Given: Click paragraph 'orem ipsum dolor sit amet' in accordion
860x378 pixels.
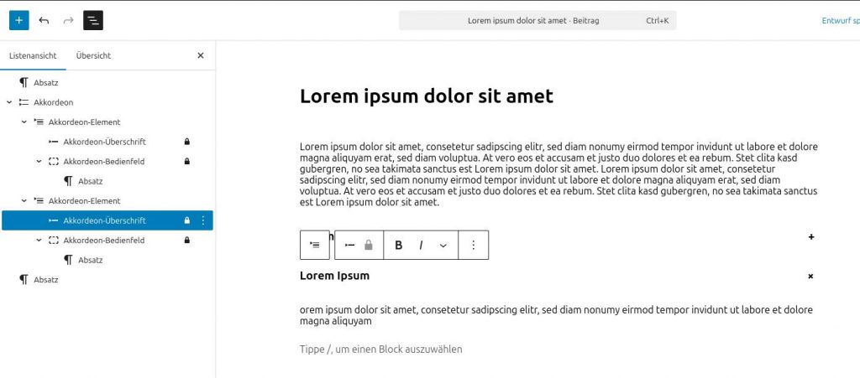Looking at the screenshot, I should 556,316.
